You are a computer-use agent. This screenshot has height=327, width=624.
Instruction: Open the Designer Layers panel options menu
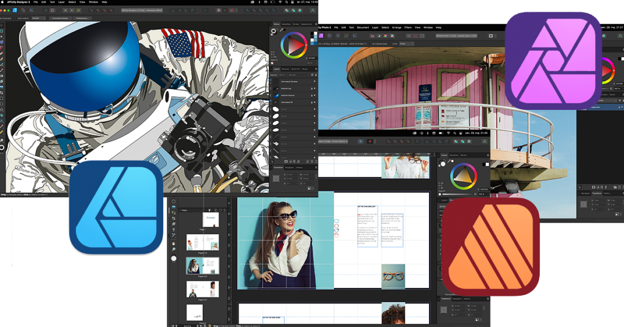[x=316, y=69]
